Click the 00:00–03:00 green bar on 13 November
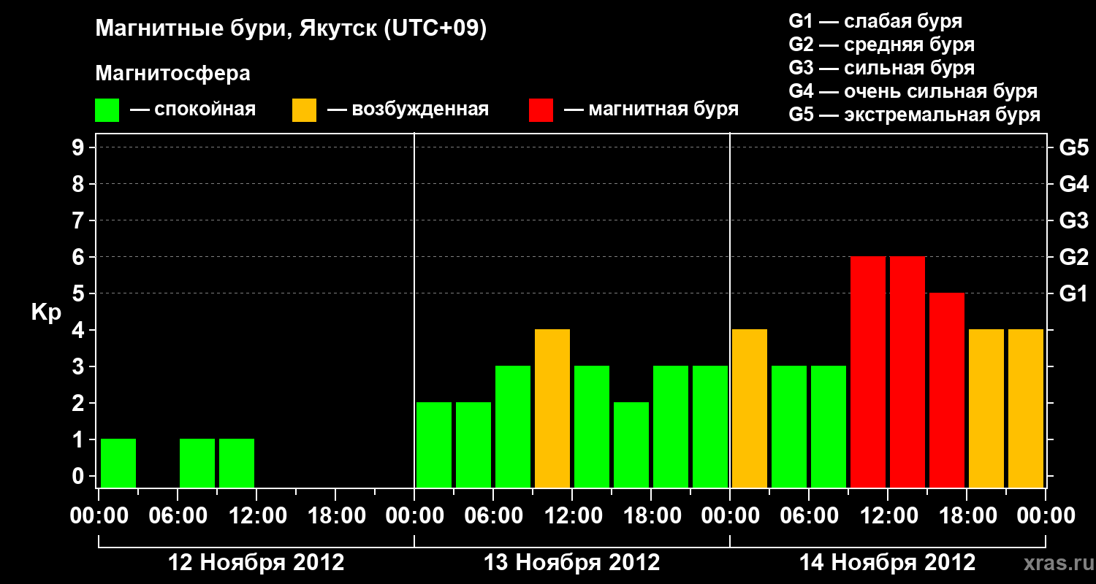The height and width of the screenshot is (584, 1096). pos(434,445)
